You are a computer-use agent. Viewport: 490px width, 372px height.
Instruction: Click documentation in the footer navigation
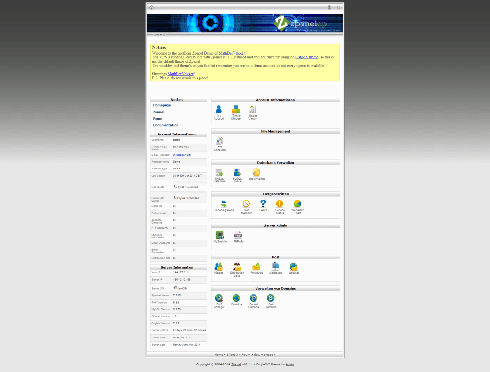[x=264, y=355]
